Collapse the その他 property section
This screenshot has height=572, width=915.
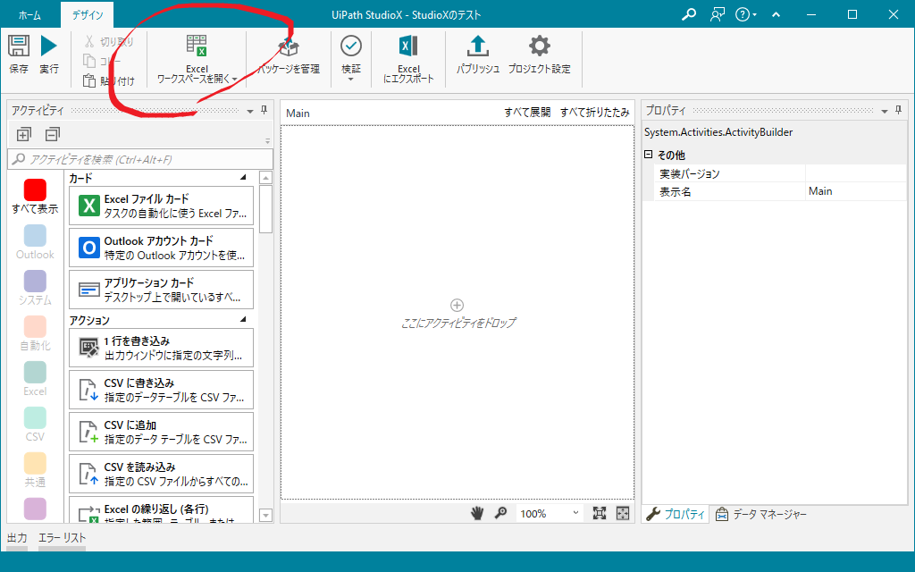click(648, 155)
